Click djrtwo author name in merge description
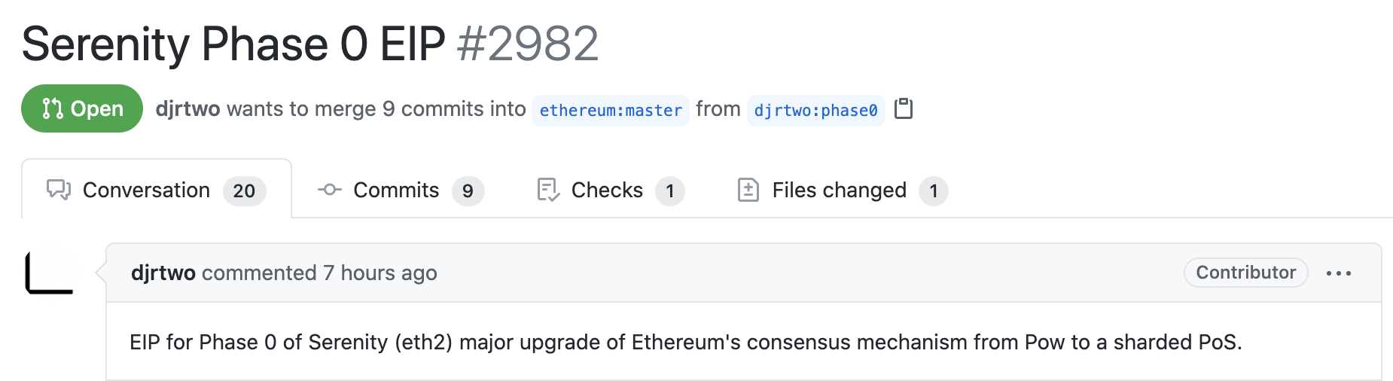The height and width of the screenshot is (381, 1393). [187, 109]
